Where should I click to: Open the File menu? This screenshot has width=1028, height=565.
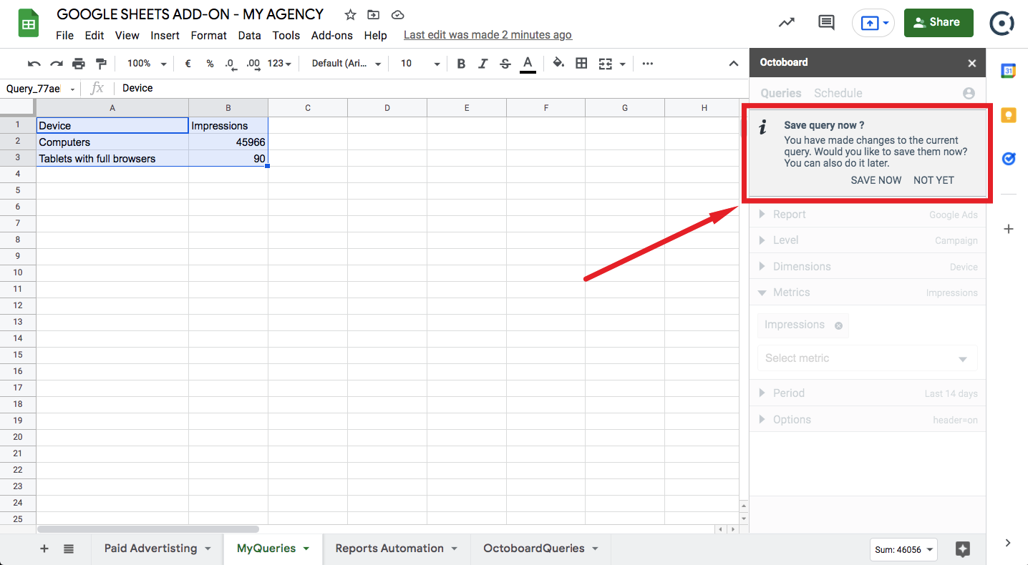pyautogui.click(x=64, y=35)
